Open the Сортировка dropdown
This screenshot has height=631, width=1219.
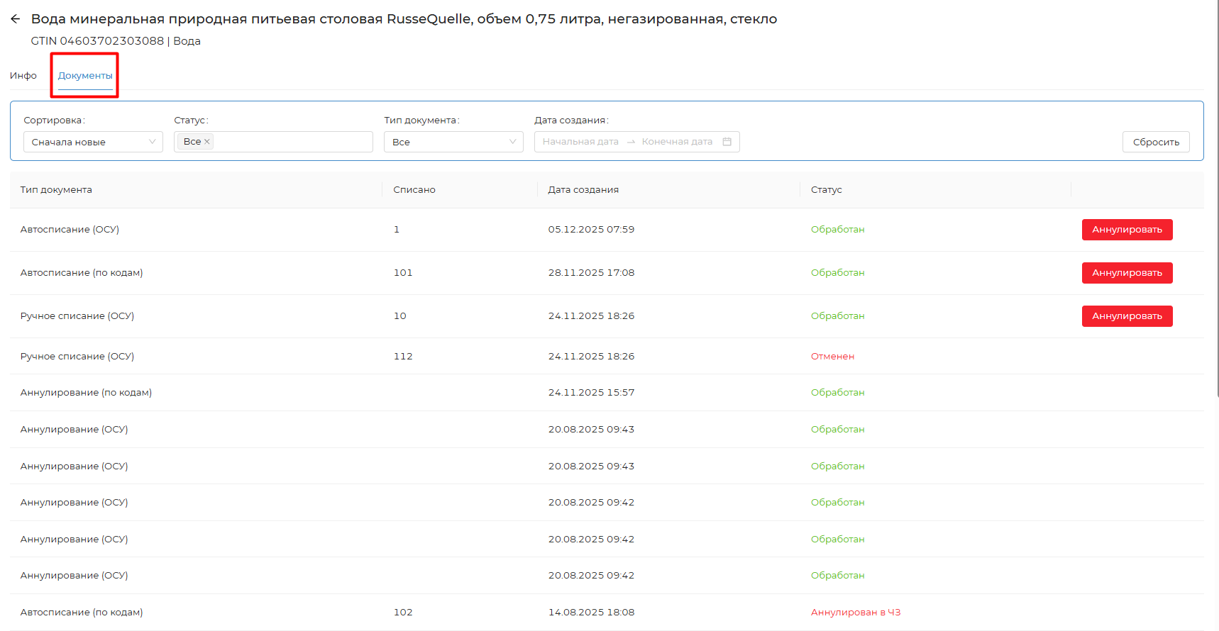click(x=93, y=142)
